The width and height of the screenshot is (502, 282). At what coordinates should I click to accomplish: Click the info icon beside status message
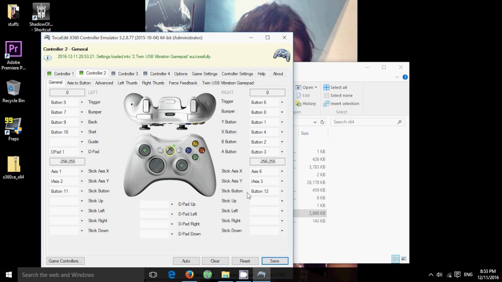(47, 58)
